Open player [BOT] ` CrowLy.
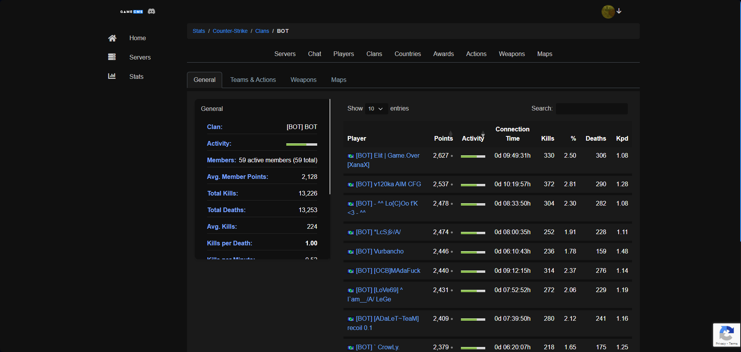 [x=377, y=347]
